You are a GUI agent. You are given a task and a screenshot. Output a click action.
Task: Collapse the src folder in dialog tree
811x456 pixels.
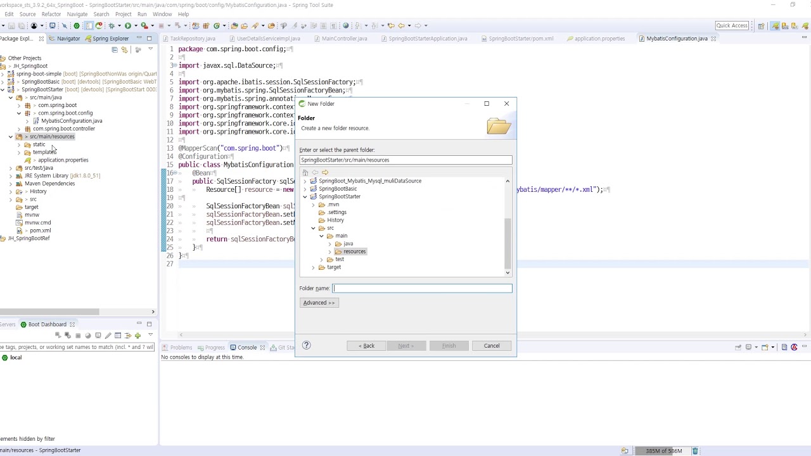(x=313, y=228)
